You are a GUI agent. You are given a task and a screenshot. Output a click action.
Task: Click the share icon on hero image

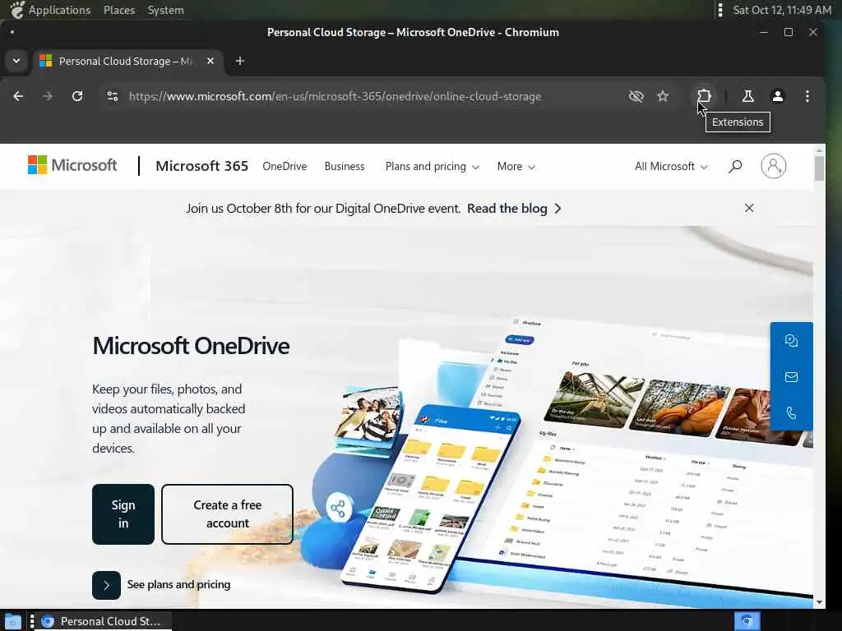[338, 508]
